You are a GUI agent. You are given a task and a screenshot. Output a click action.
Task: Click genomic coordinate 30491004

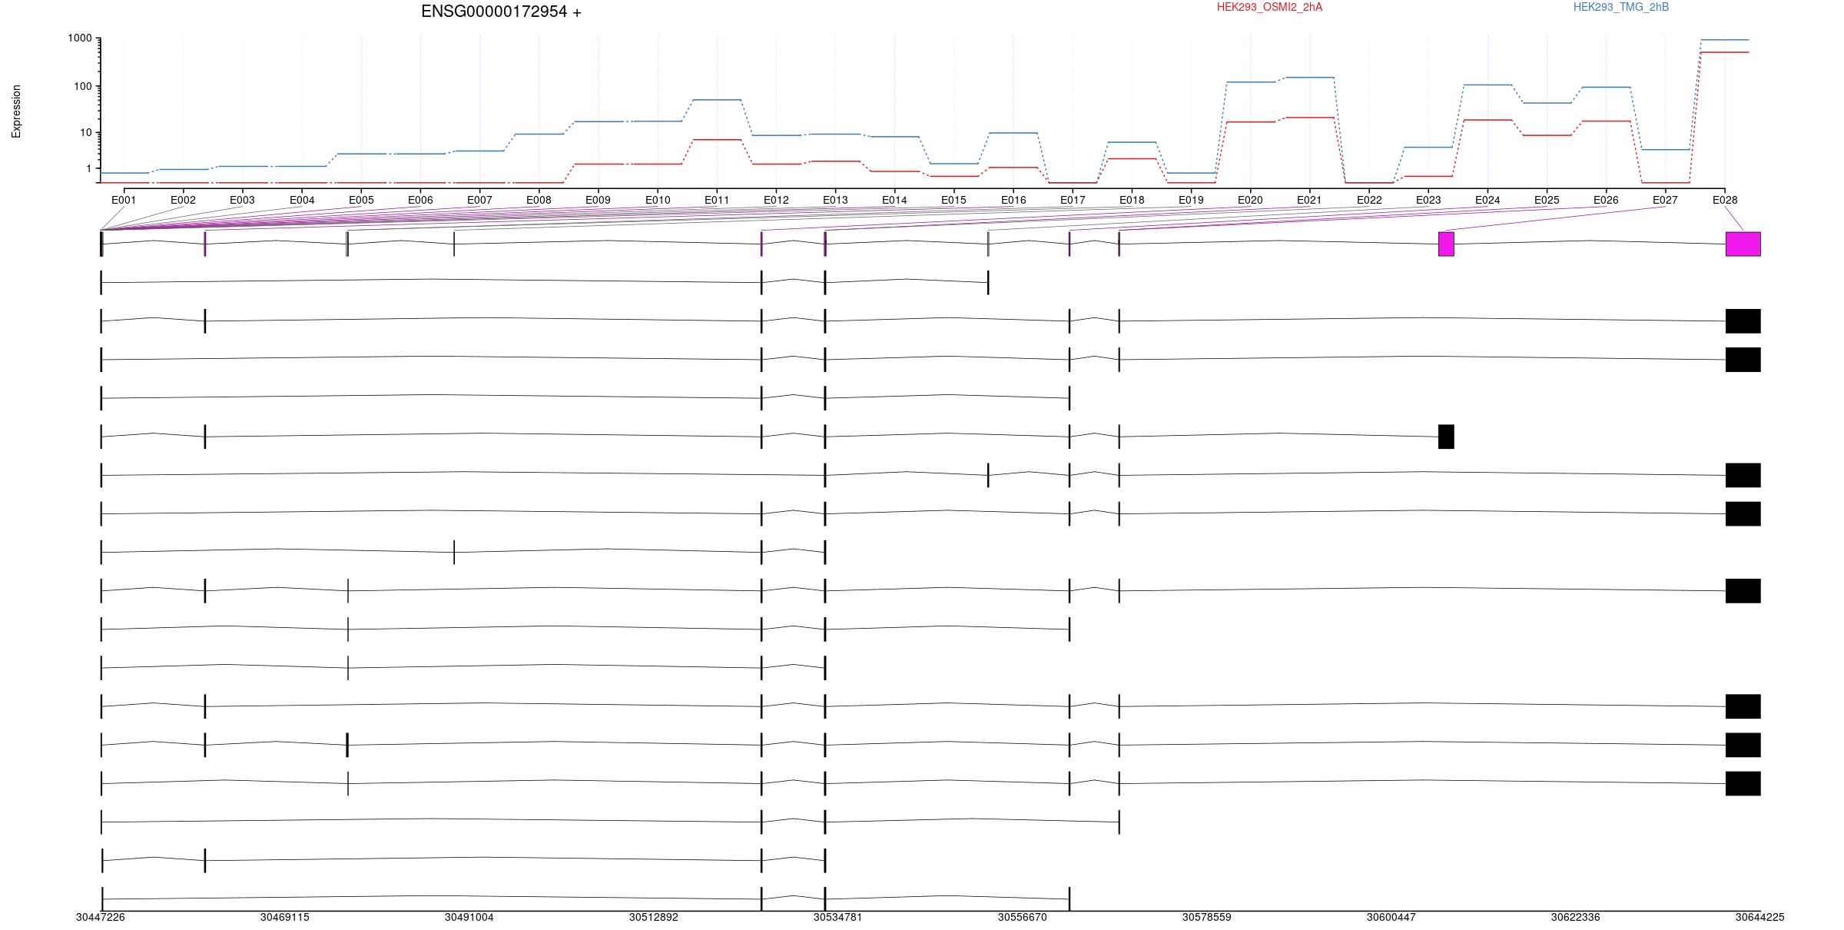point(469,917)
